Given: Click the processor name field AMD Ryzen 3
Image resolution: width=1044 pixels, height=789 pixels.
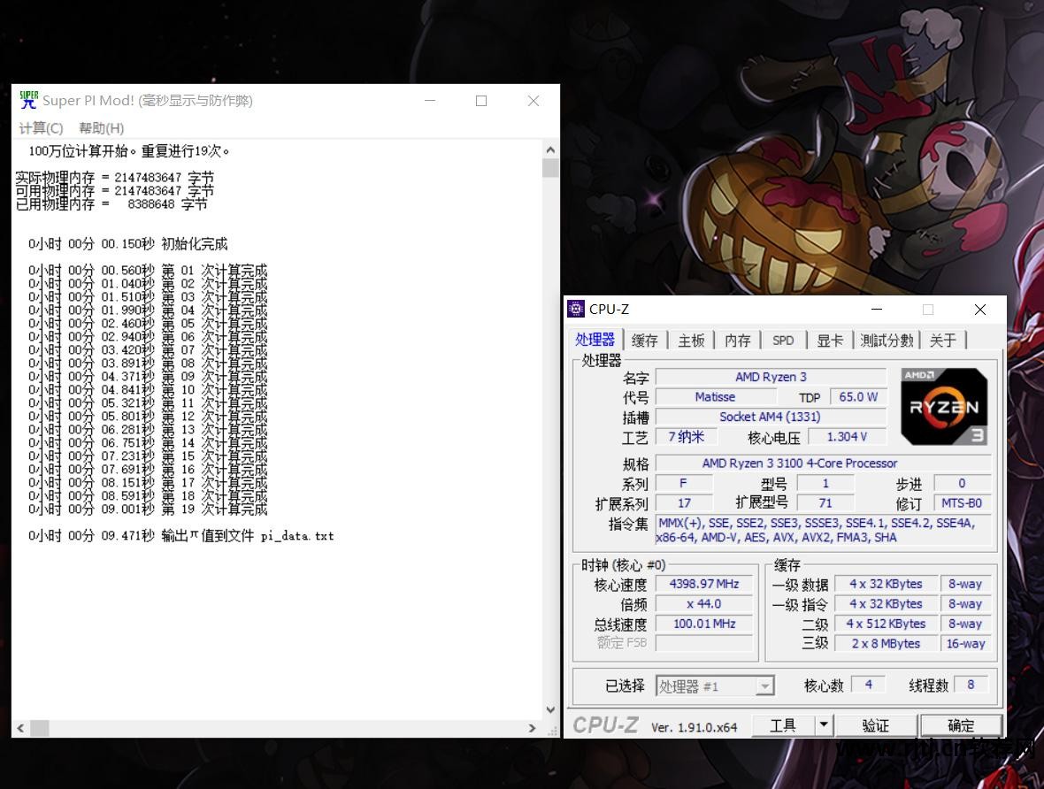Looking at the screenshot, I should click(771, 377).
